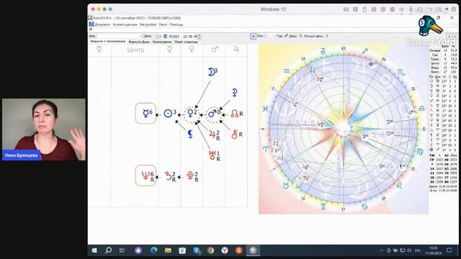The image size is (461, 259).
Task: Launch Google Chrome from taskbar
Action: click(210, 250)
